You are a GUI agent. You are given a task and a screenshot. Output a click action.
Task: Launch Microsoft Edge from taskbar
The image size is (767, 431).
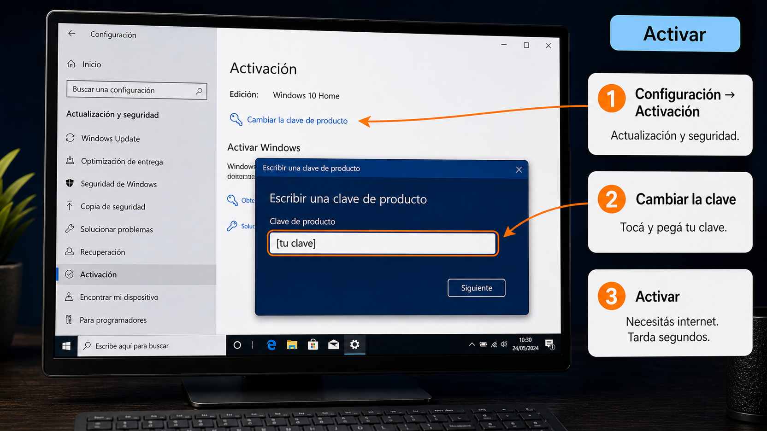coord(271,344)
